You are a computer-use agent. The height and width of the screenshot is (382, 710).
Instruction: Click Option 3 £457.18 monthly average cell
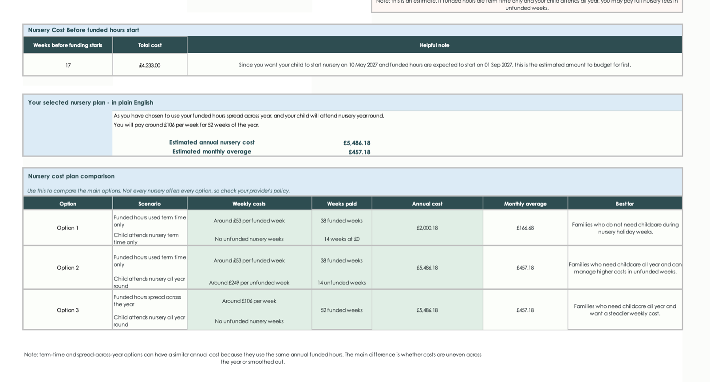pyautogui.click(x=525, y=310)
